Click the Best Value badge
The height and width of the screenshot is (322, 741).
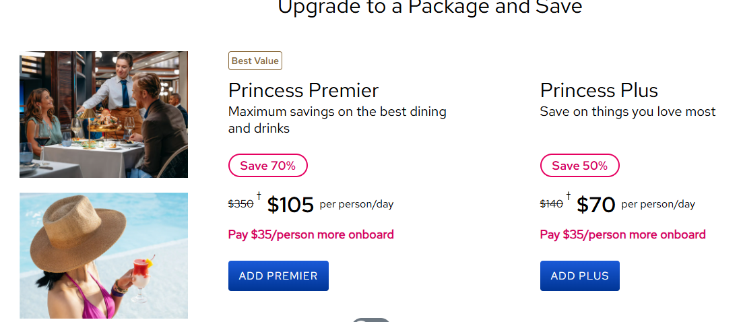255,61
